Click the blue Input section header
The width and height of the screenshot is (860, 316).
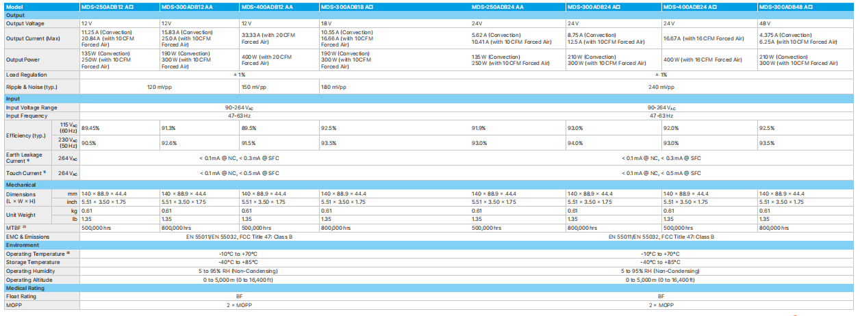tap(14, 99)
